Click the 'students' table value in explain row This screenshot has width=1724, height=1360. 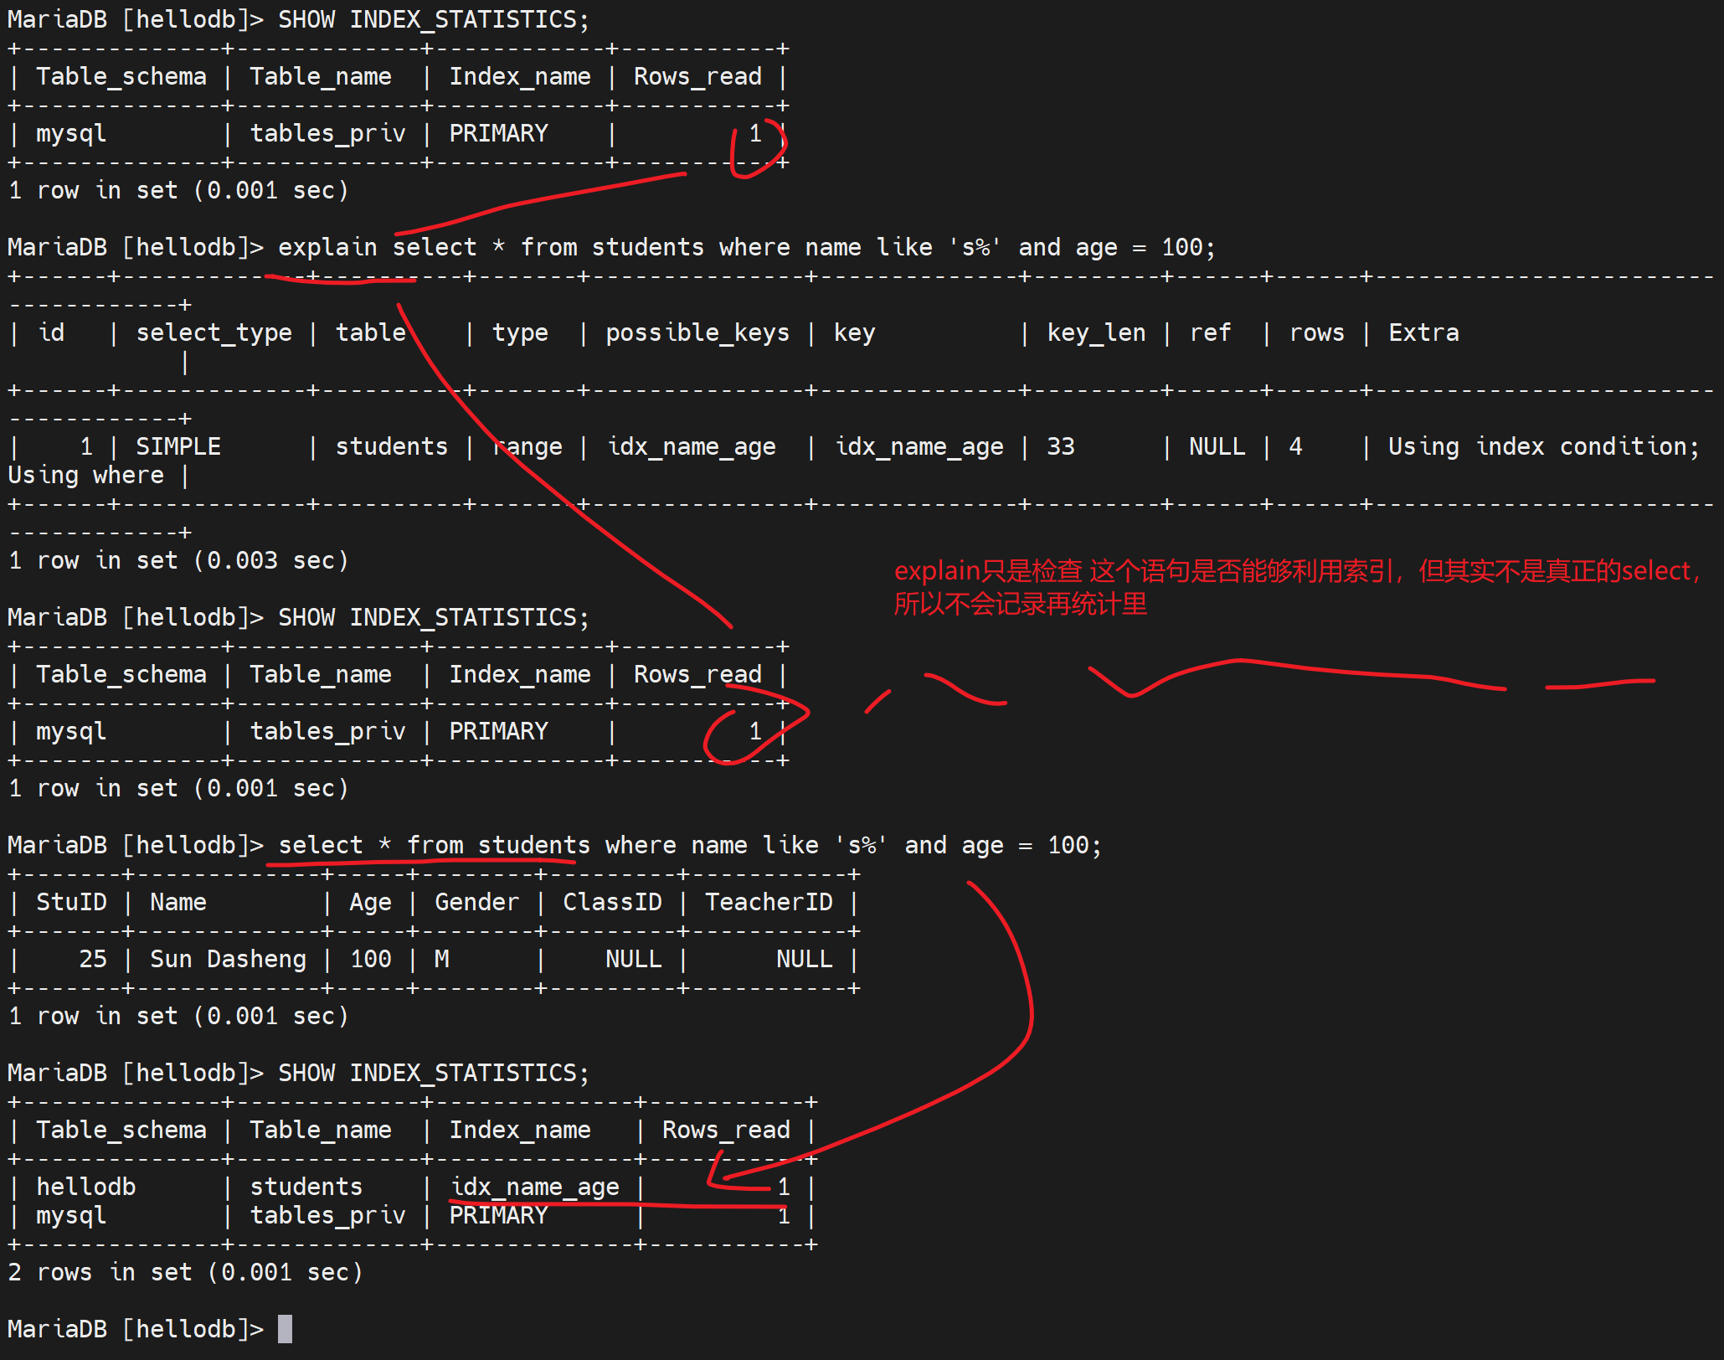click(391, 446)
